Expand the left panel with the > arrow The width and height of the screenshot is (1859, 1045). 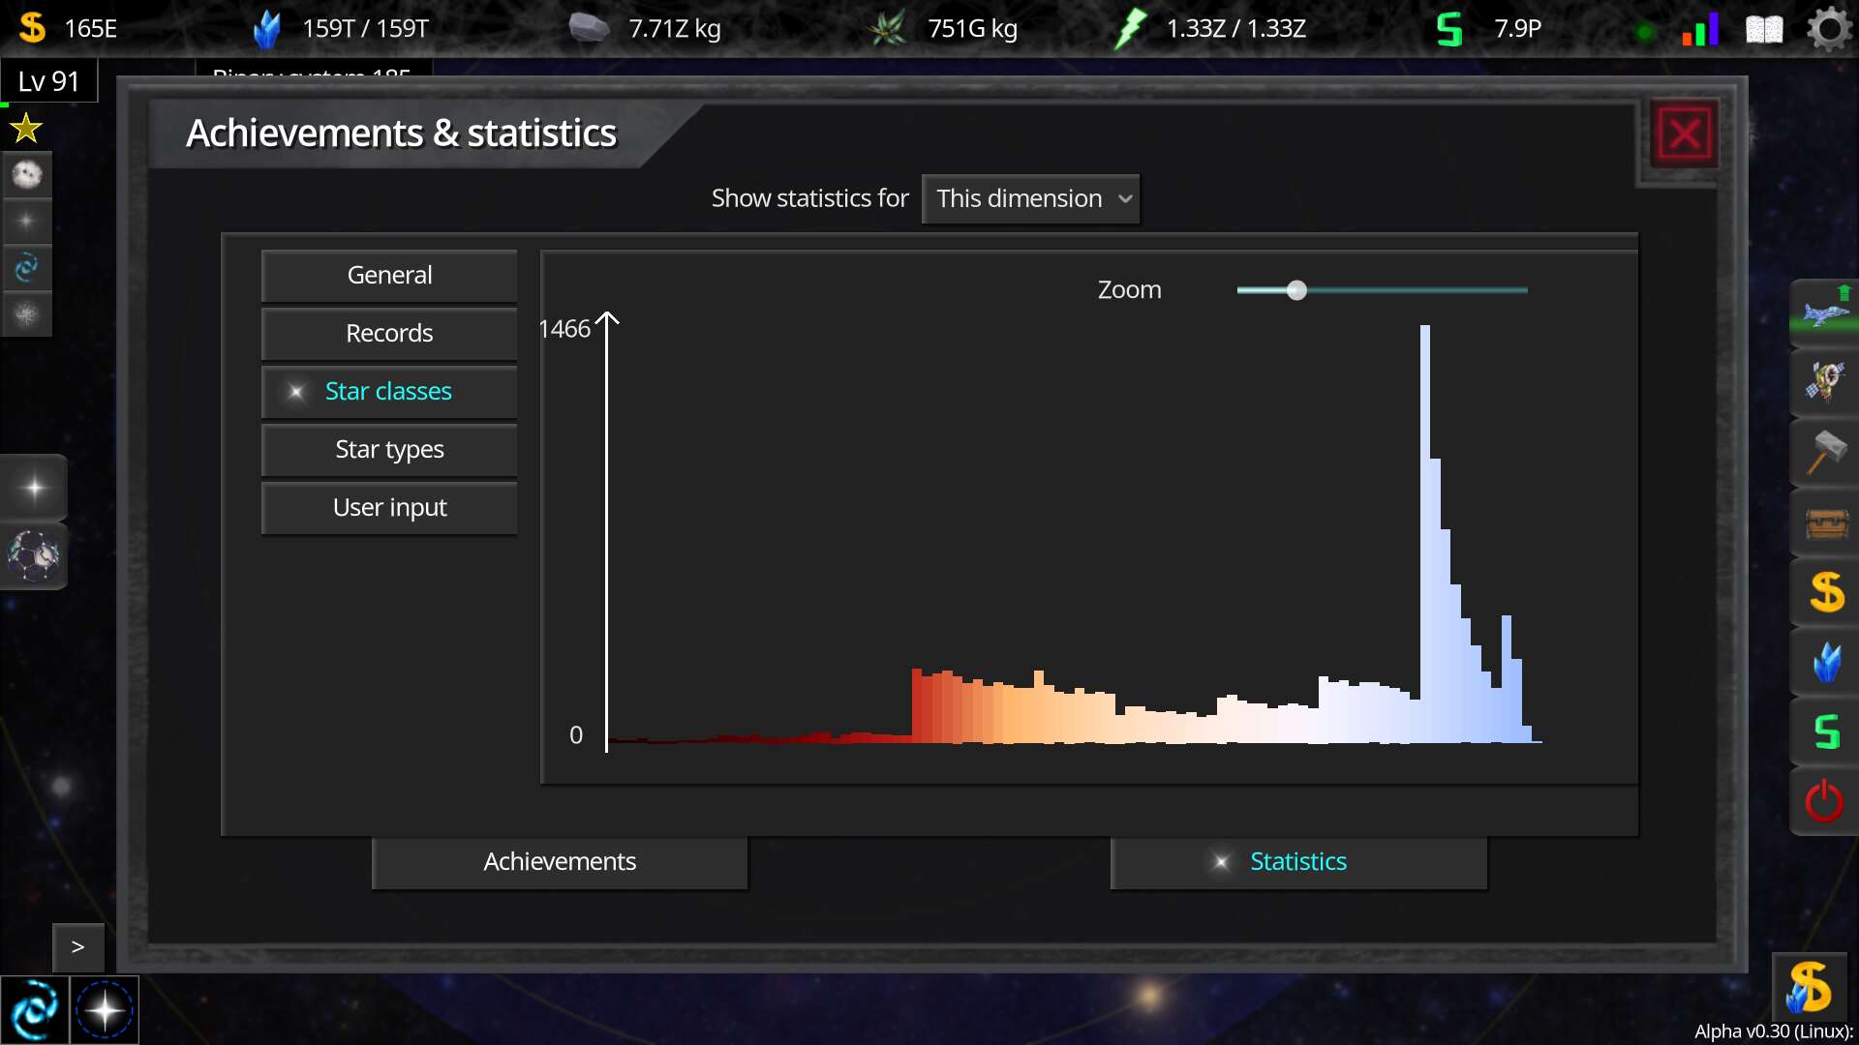click(x=78, y=947)
